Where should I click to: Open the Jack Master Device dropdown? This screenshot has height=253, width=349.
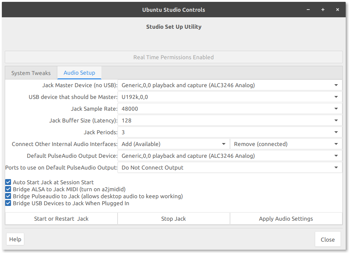click(x=230, y=85)
